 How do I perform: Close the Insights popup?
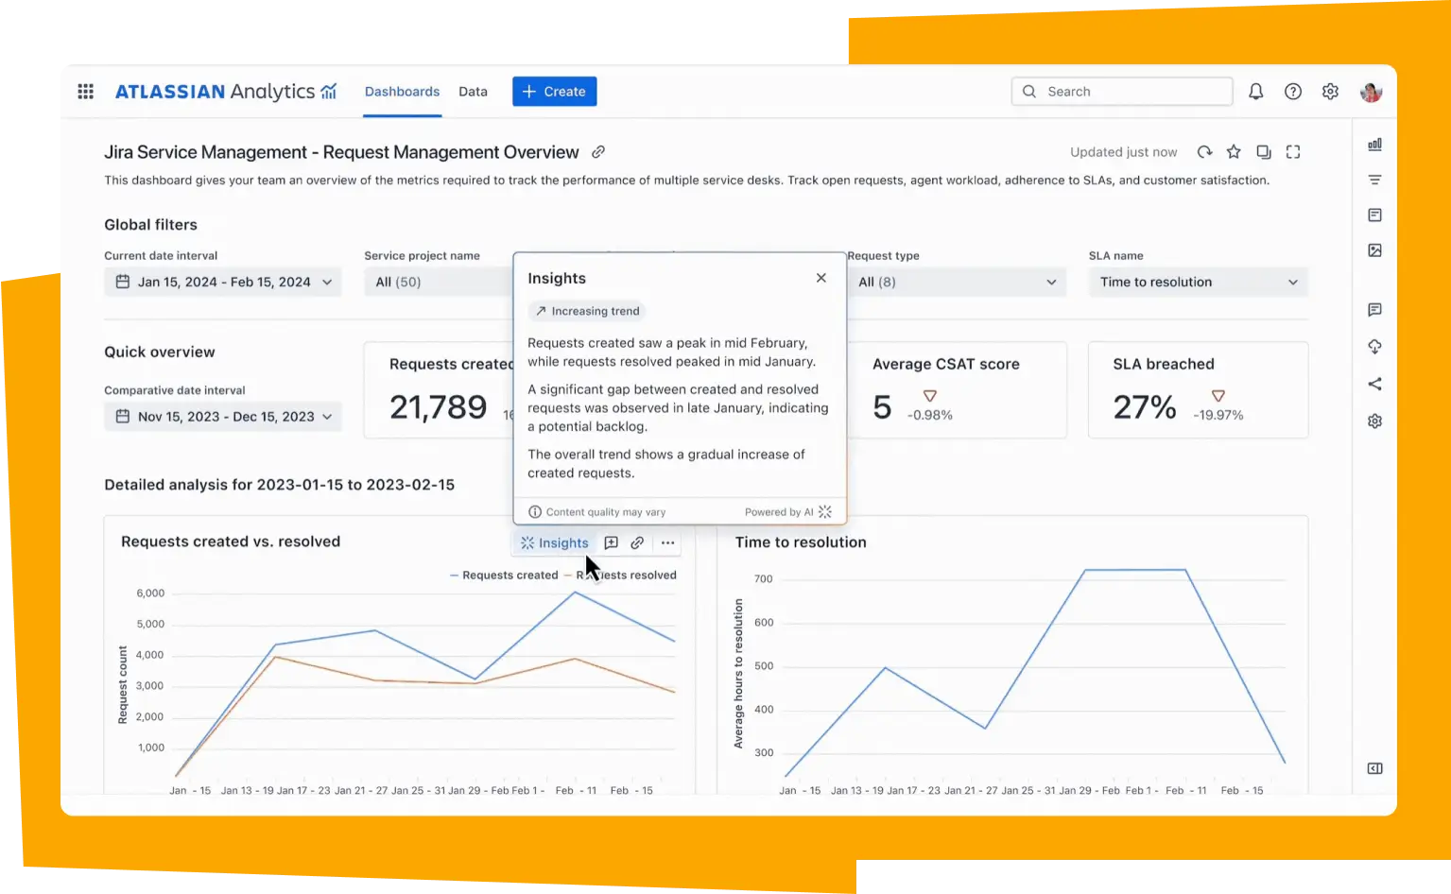[821, 278]
